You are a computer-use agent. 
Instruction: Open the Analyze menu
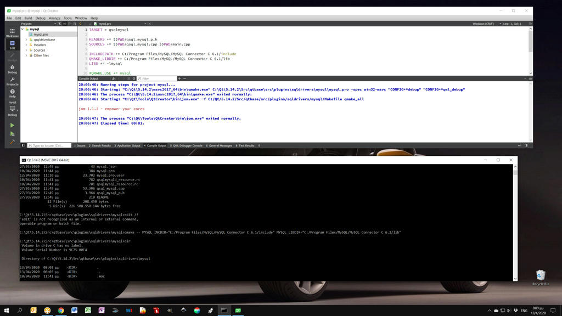(54, 18)
